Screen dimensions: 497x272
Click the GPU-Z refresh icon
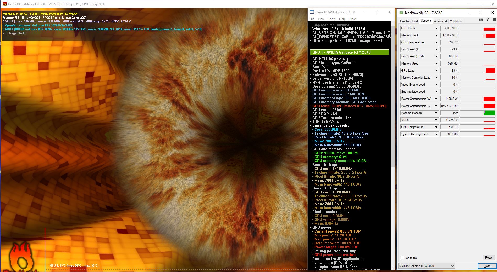(488, 20)
